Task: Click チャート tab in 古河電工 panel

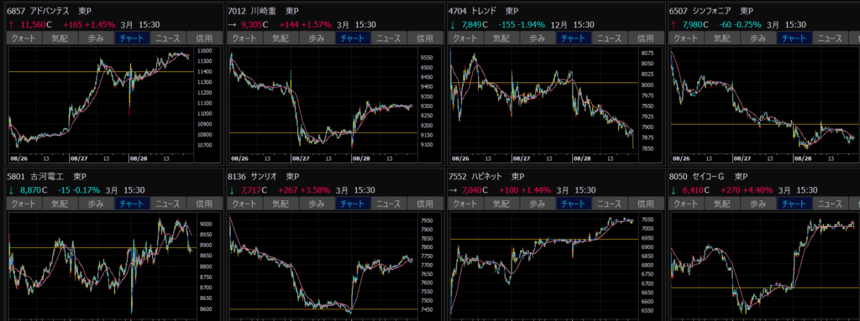Action: 132,204
